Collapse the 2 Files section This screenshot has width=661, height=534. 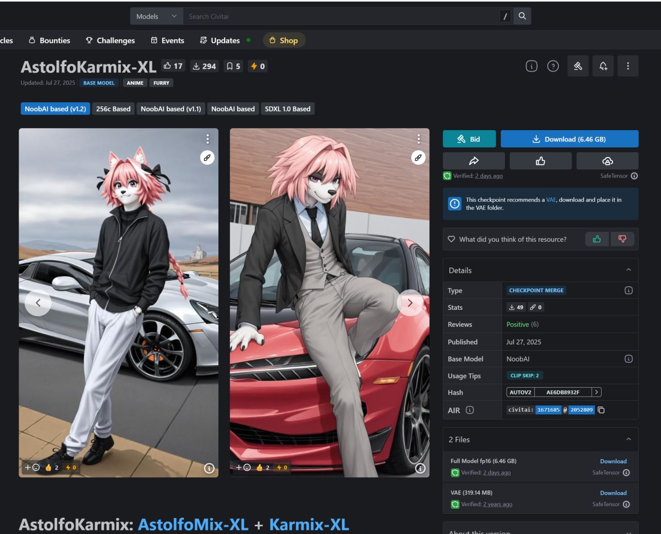tap(628, 439)
